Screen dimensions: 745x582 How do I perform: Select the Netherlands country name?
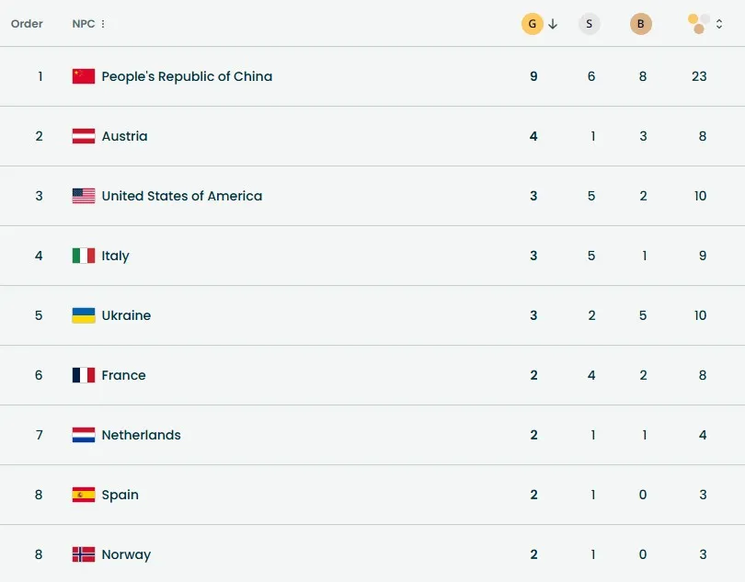(x=141, y=435)
